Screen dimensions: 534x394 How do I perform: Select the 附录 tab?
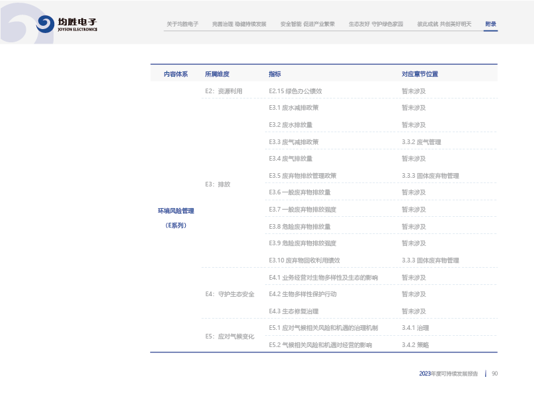click(x=490, y=24)
